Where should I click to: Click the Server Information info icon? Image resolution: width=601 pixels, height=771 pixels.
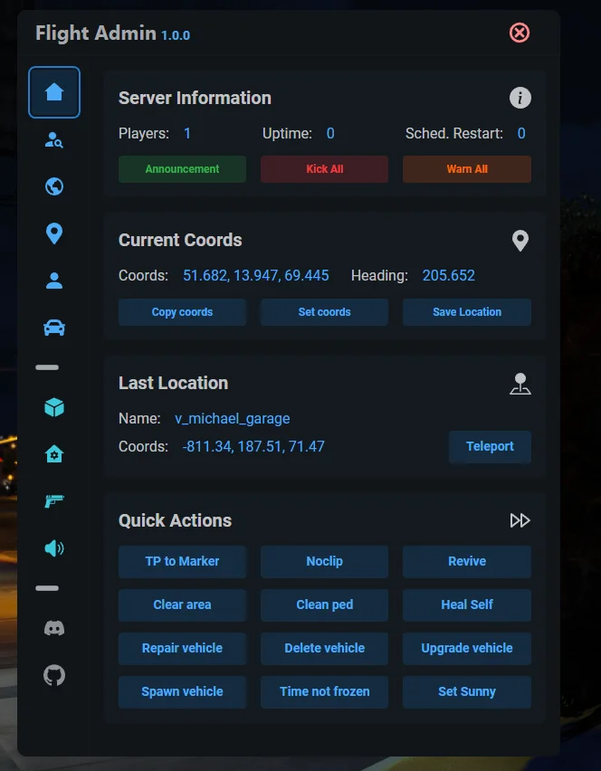(520, 98)
